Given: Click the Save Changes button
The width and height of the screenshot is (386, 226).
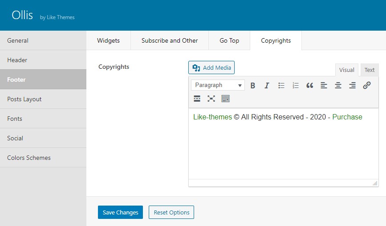Looking at the screenshot, I should tap(120, 212).
